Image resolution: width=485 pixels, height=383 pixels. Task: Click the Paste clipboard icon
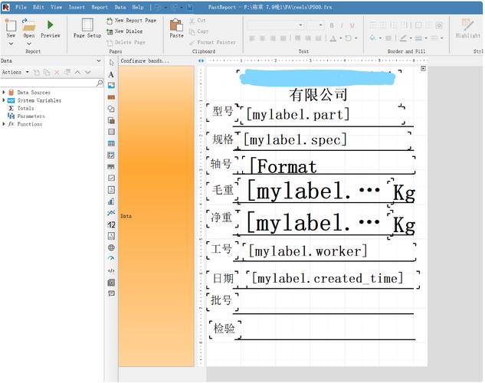[x=176, y=26]
